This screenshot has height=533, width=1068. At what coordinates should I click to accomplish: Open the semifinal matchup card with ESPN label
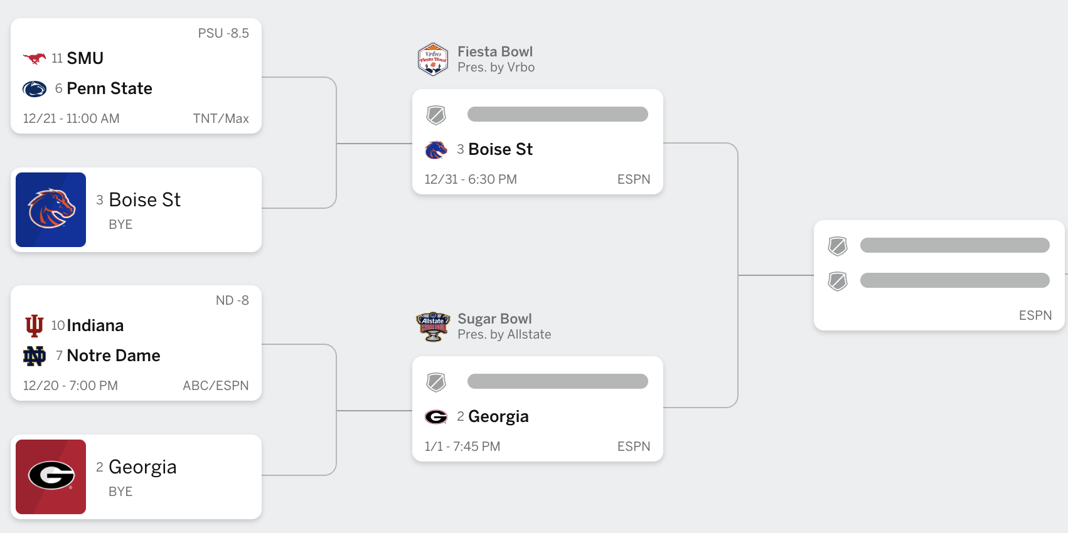(939, 275)
